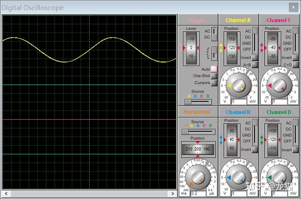Image resolution: width=301 pixels, height=199 pixels.
Task: Click Trigger AC/DC coupling switch
Action: (214, 34)
